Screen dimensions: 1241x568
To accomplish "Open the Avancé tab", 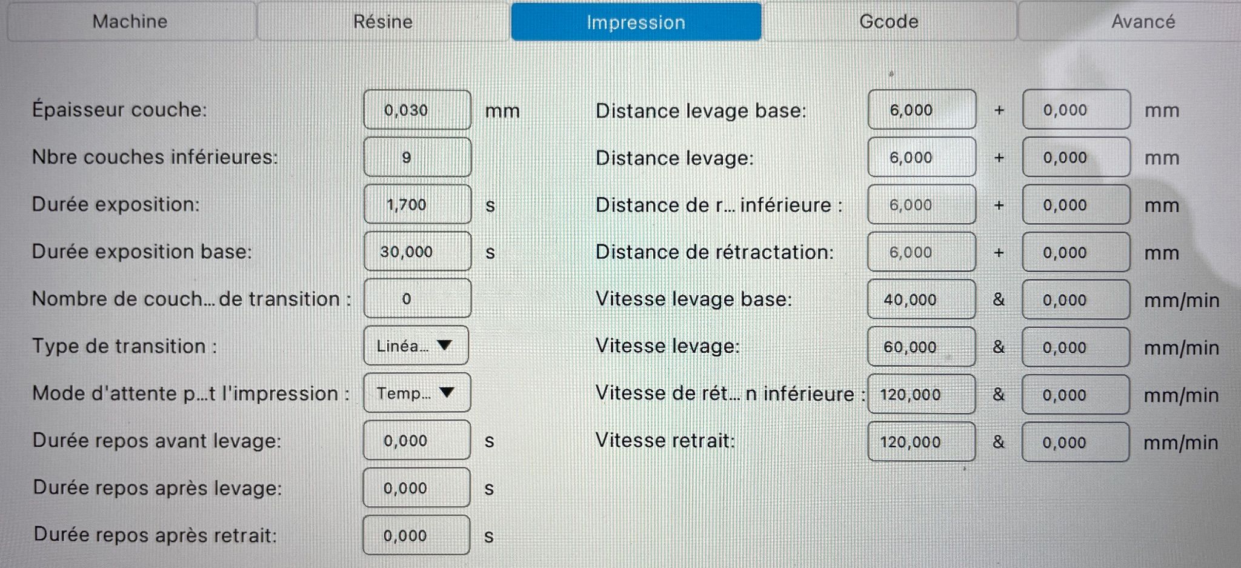I will [x=1142, y=22].
